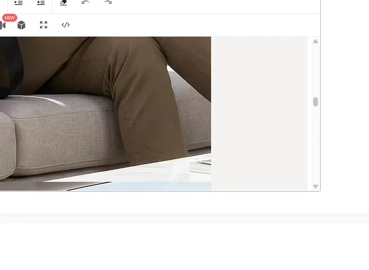
Task: Click the editor scrollbar down arrow
Action: coord(316,186)
